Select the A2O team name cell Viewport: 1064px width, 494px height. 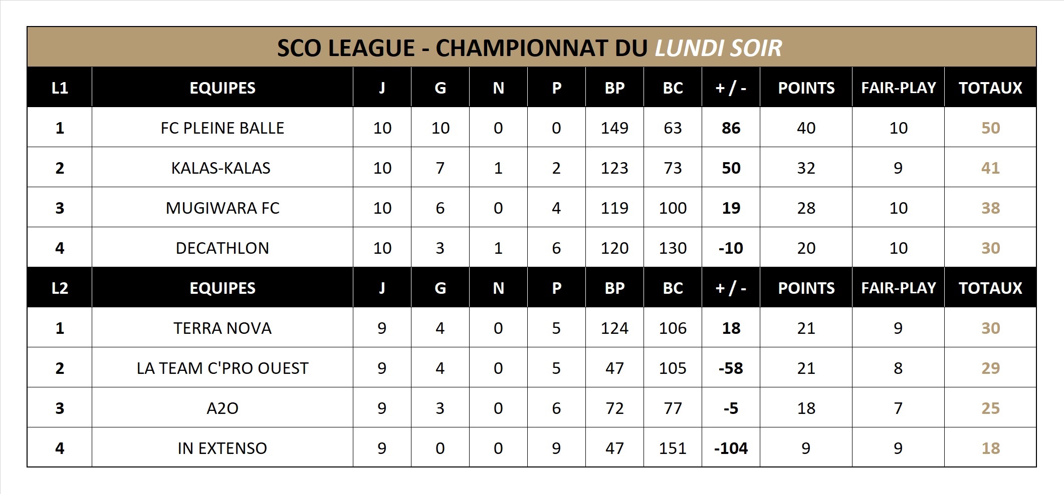coord(222,408)
